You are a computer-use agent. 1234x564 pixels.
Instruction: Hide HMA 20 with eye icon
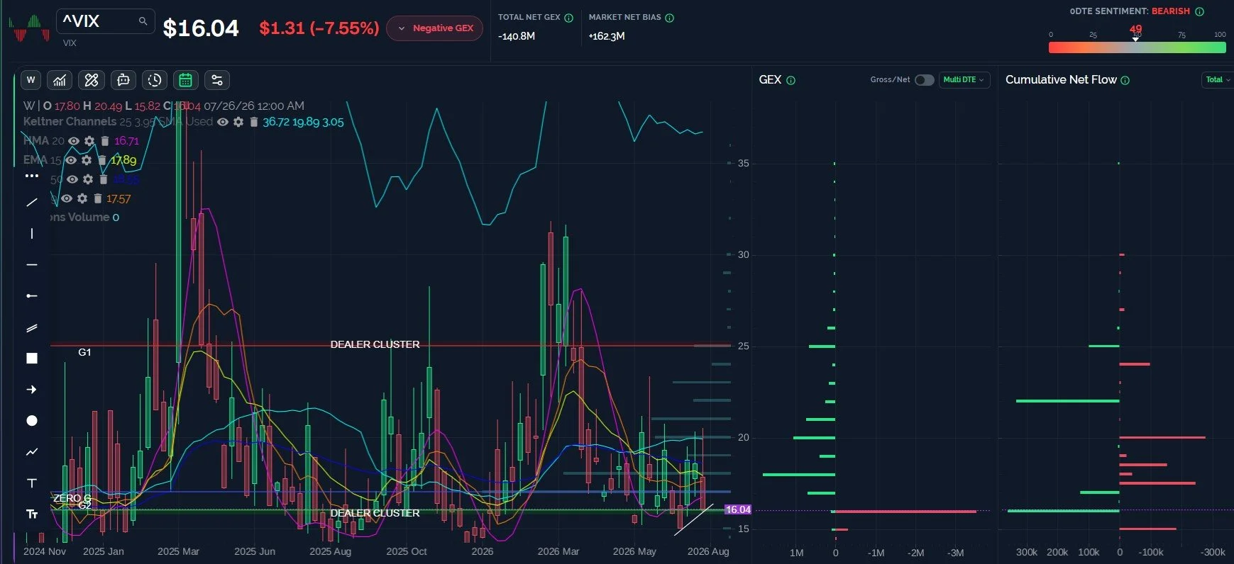74,141
